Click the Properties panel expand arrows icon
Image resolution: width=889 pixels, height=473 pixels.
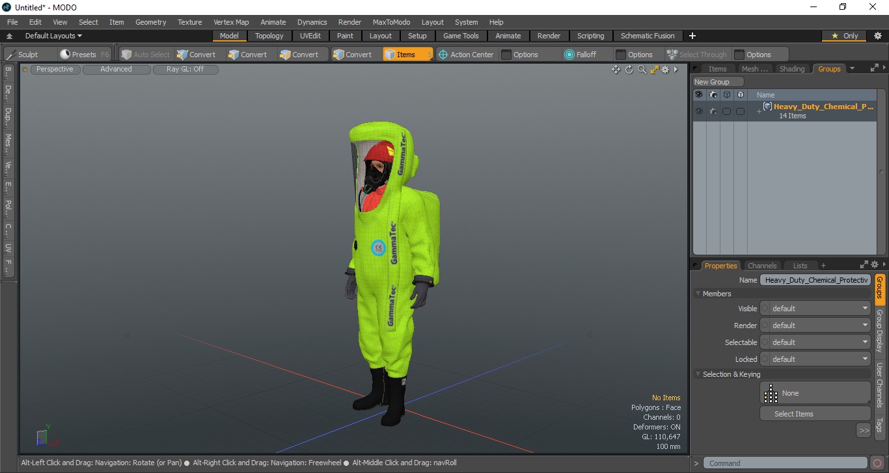point(864,264)
